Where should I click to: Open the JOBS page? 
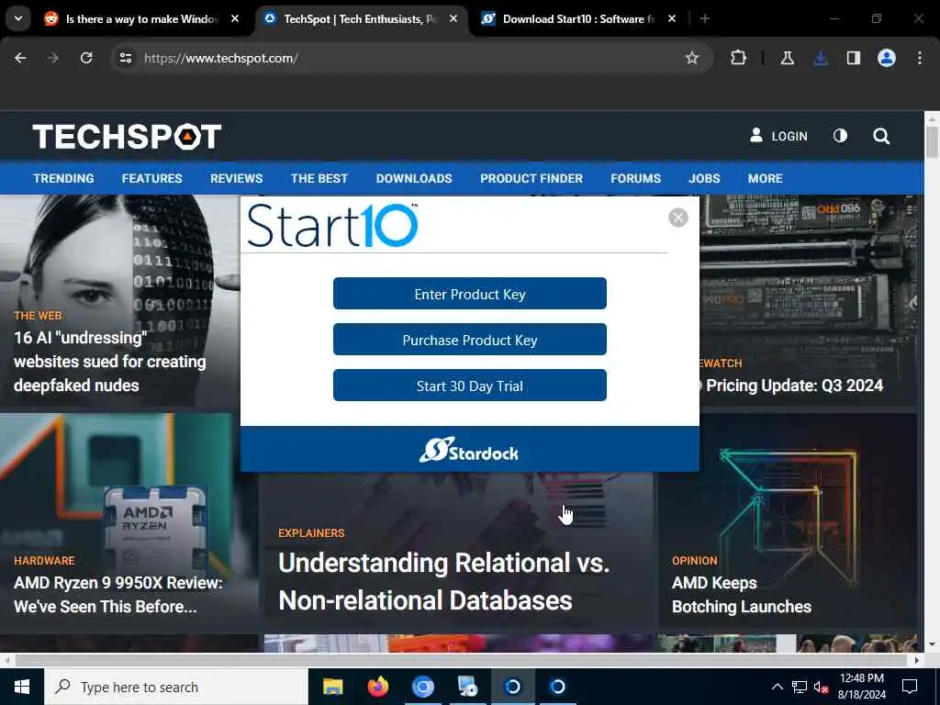[x=704, y=179]
